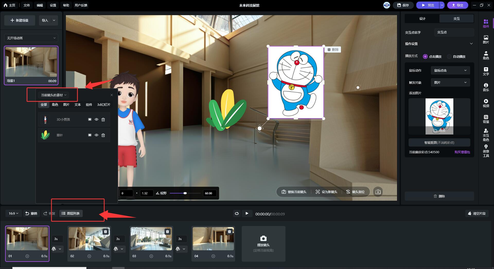Open the 文件 menu
The height and width of the screenshot is (269, 494).
(x=27, y=5)
